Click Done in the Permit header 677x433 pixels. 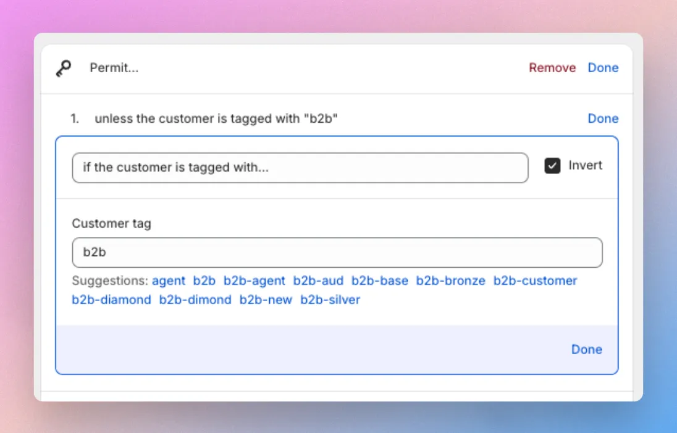point(603,68)
